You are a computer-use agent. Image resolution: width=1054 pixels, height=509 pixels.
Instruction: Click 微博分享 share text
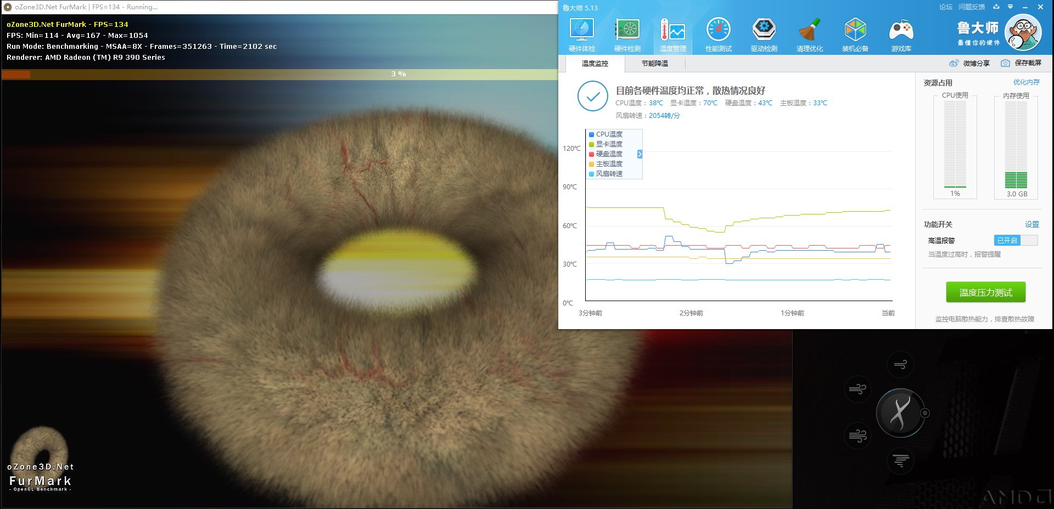pyautogui.click(x=977, y=63)
